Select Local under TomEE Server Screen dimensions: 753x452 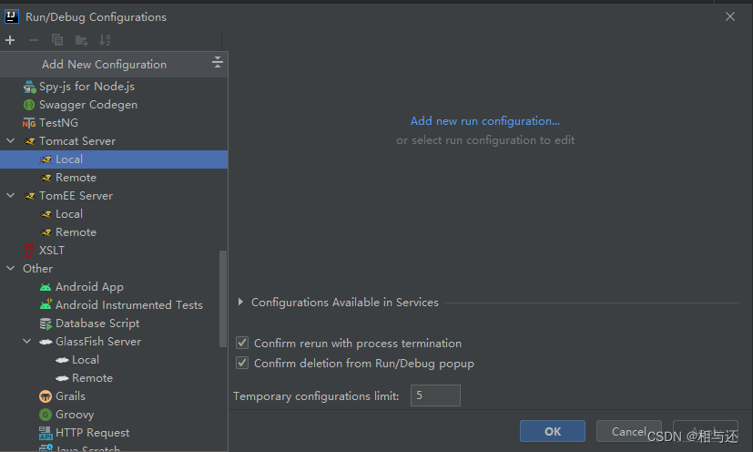coord(114,214)
